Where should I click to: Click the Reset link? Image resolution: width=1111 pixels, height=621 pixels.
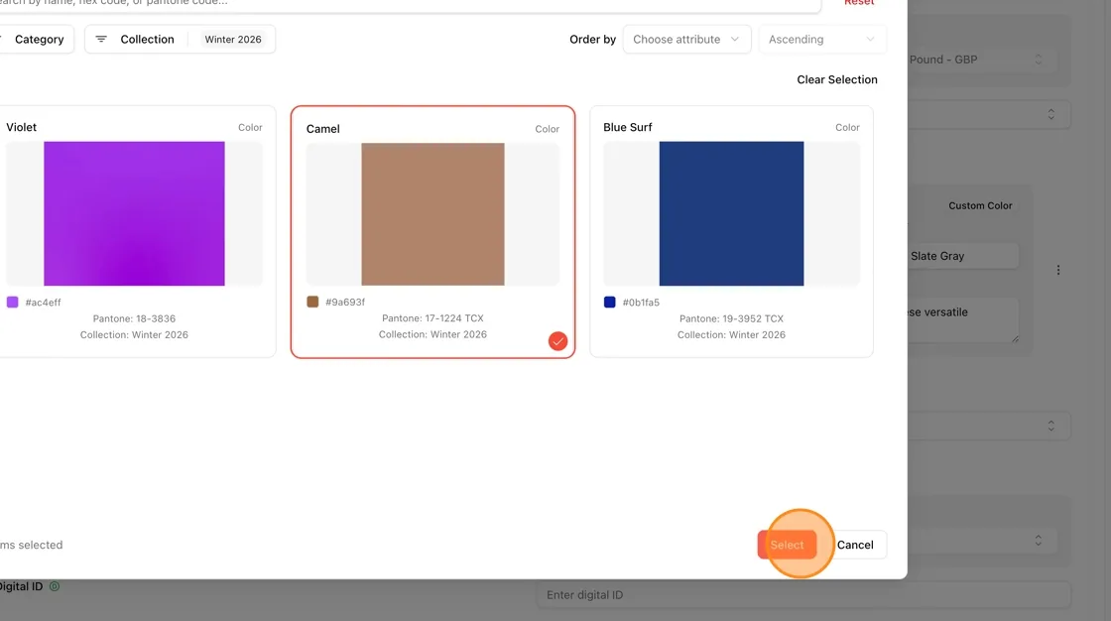pos(859,3)
